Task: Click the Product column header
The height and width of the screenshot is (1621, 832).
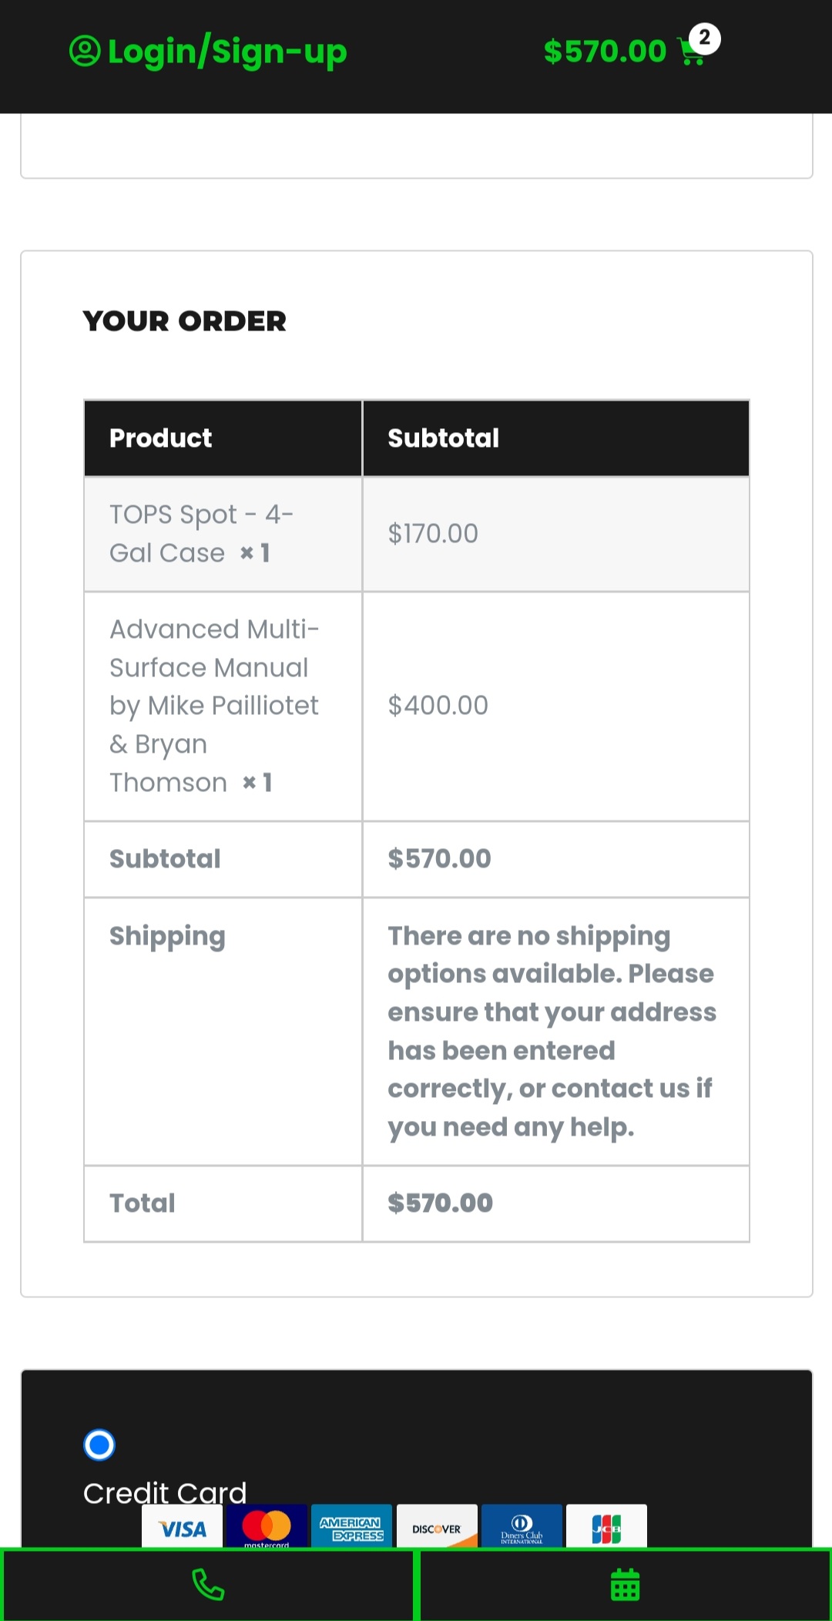Action: pyautogui.click(x=160, y=438)
